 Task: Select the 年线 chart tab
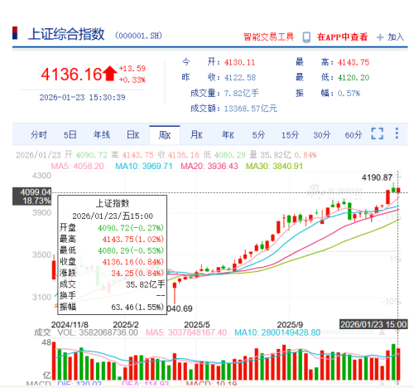coord(102,135)
